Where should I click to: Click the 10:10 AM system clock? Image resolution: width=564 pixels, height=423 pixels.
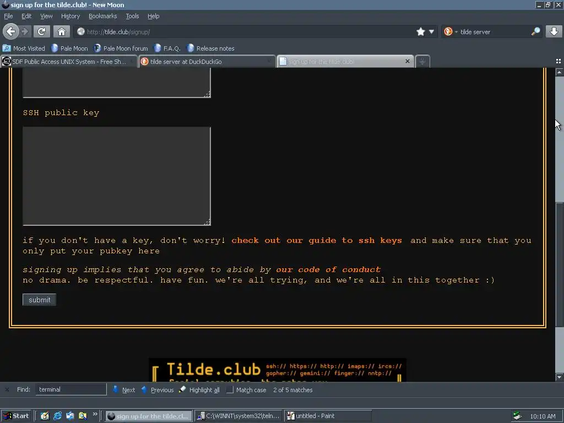coord(543,416)
